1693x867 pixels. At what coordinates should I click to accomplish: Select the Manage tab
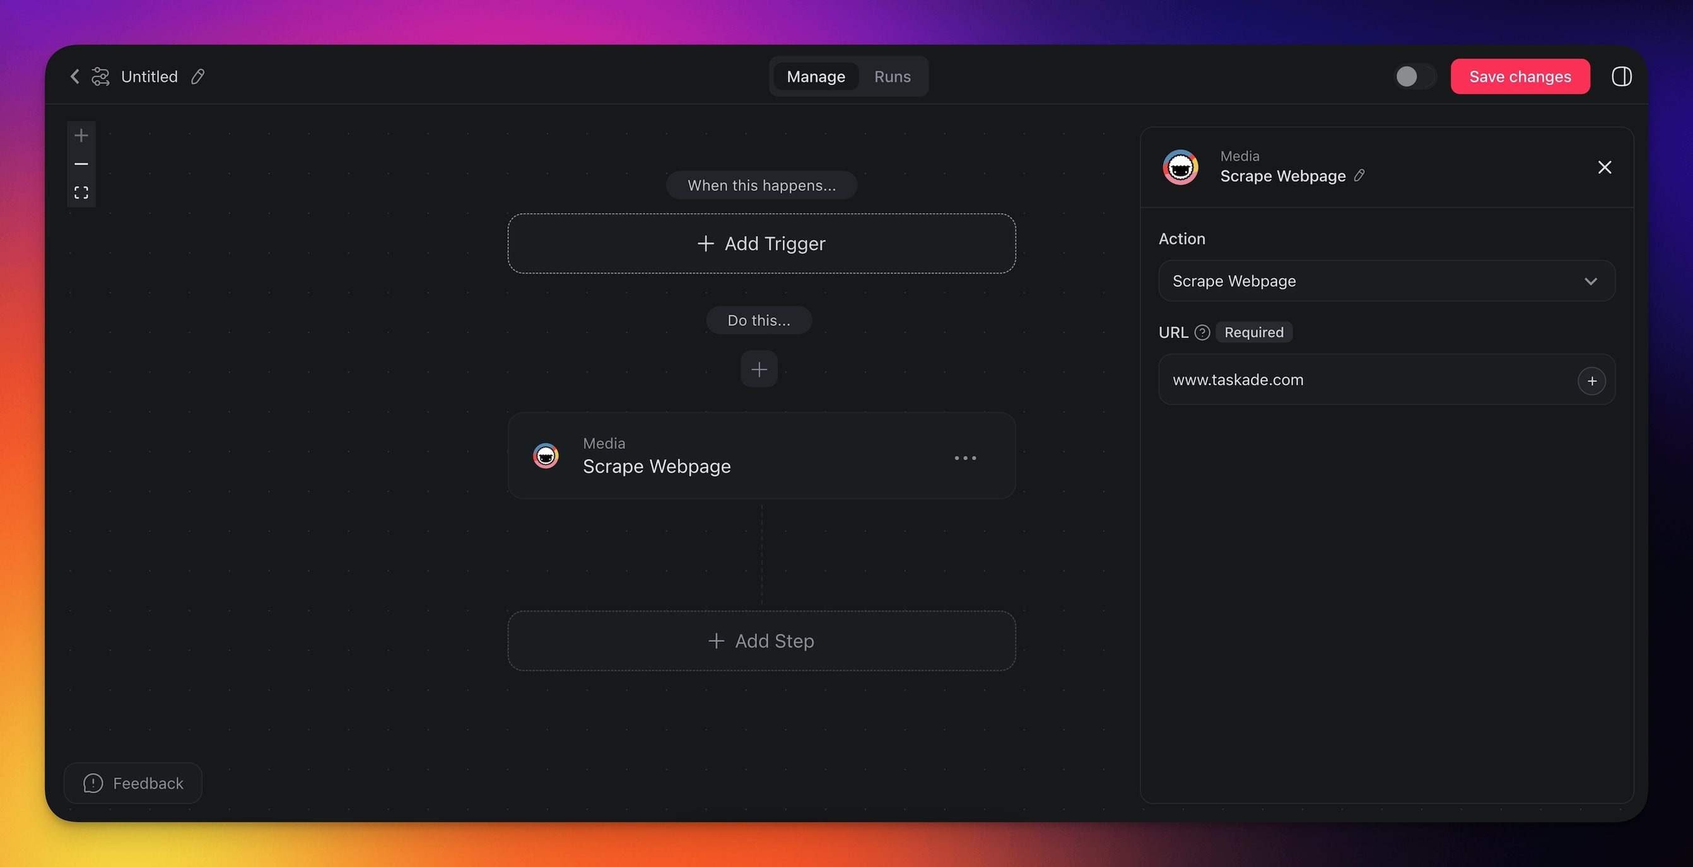pyautogui.click(x=816, y=77)
